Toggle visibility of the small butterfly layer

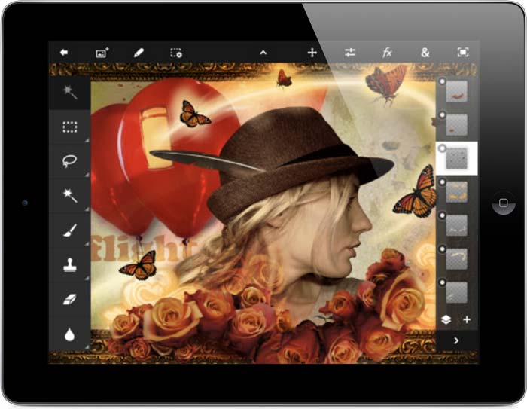443,114
